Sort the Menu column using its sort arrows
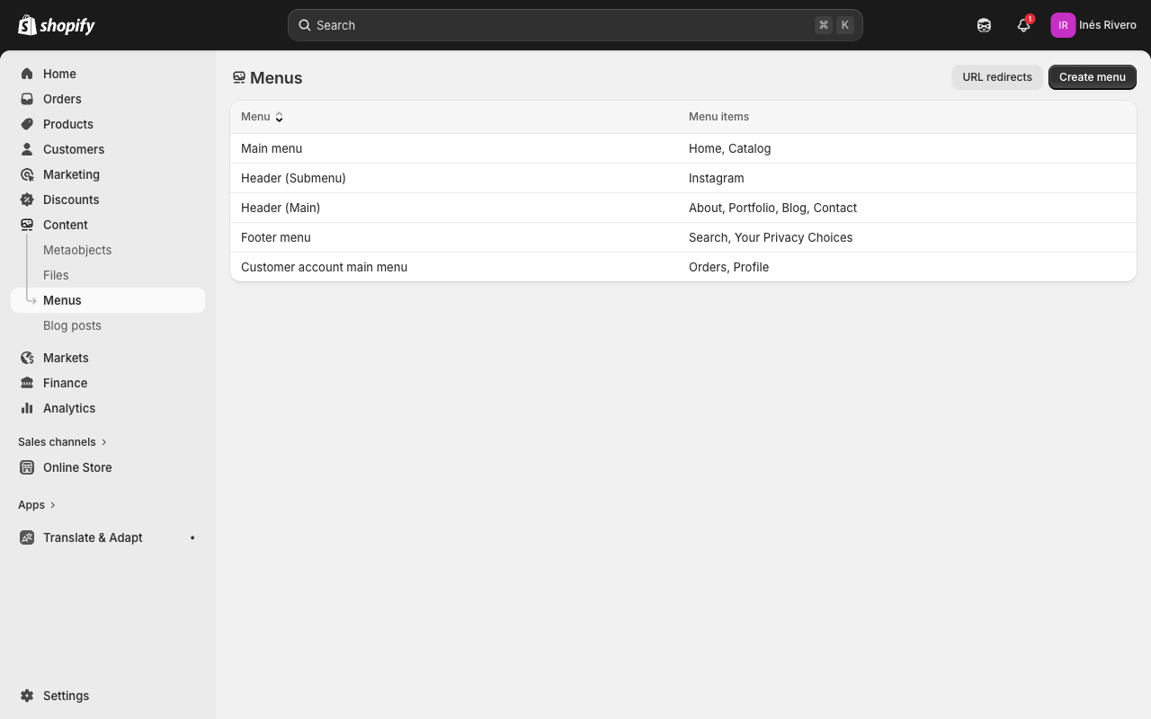1151x719 pixels. (279, 117)
